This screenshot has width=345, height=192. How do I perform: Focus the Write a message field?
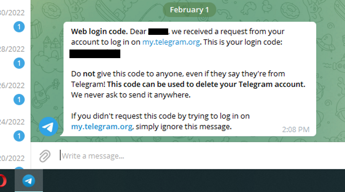click(x=172, y=156)
